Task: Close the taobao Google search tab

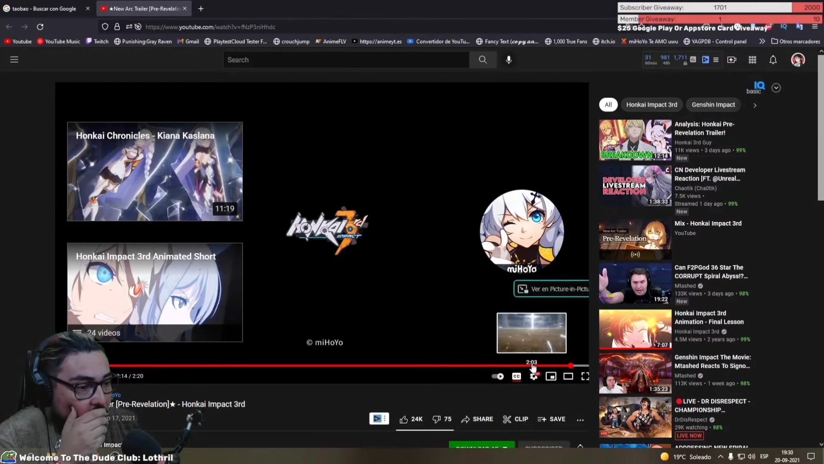Action: pyautogui.click(x=88, y=9)
